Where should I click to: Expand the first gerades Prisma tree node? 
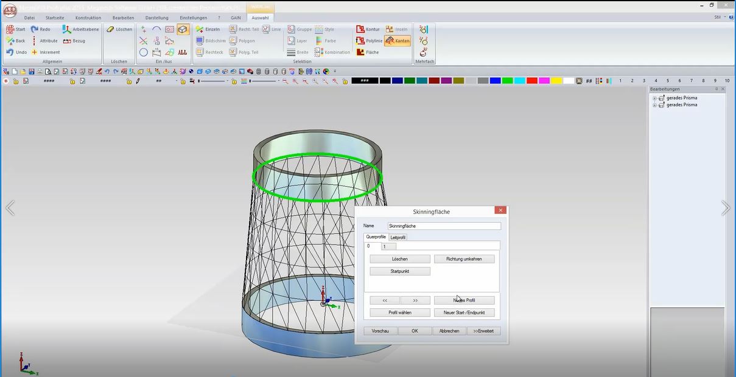pyautogui.click(x=654, y=98)
